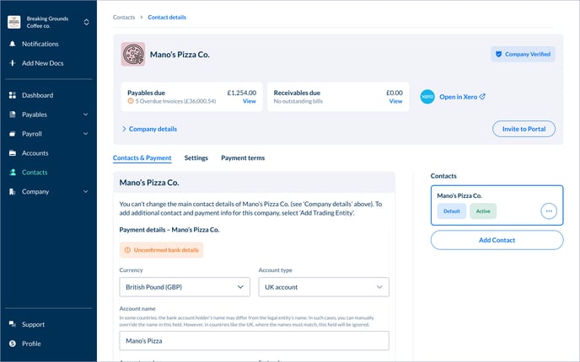Expand the Payables menu chevron
The width and height of the screenshot is (580, 362).
85,114
